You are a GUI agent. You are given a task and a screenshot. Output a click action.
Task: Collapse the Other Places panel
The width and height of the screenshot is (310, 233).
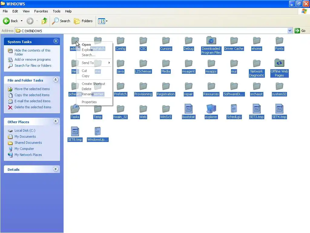(56, 121)
